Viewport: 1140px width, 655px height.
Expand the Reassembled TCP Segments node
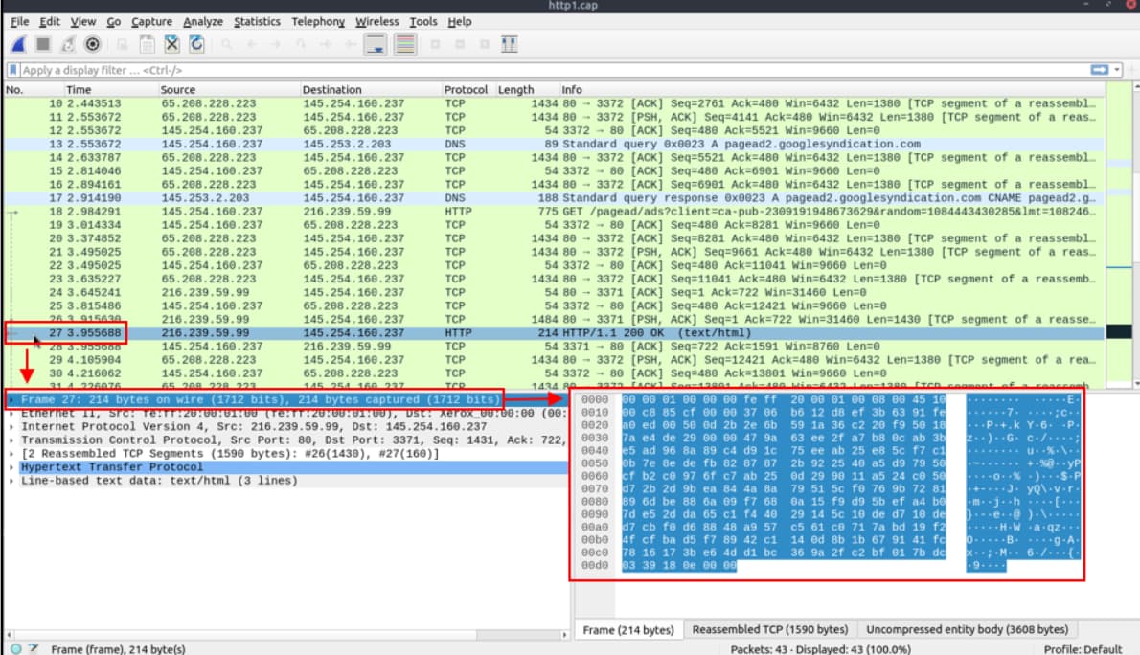[11, 454]
